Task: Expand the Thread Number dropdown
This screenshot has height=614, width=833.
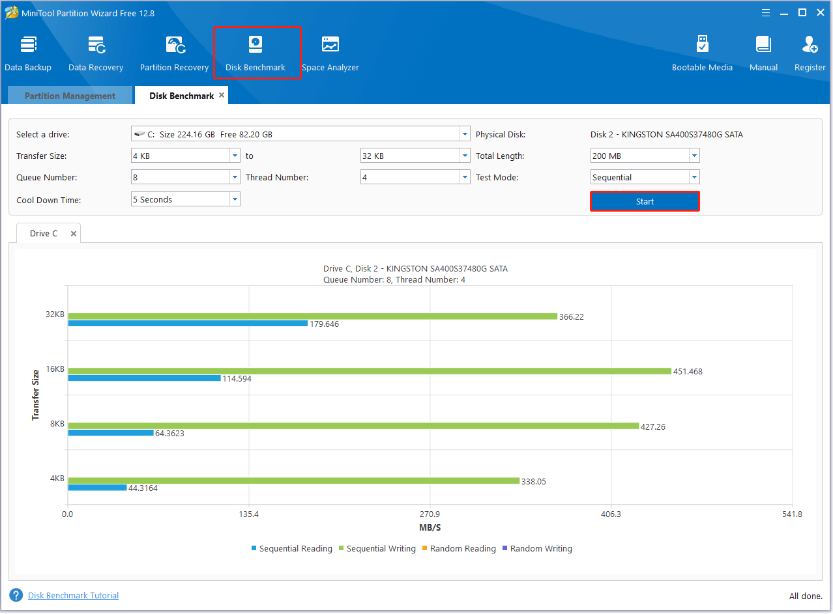Action: tap(465, 177)
